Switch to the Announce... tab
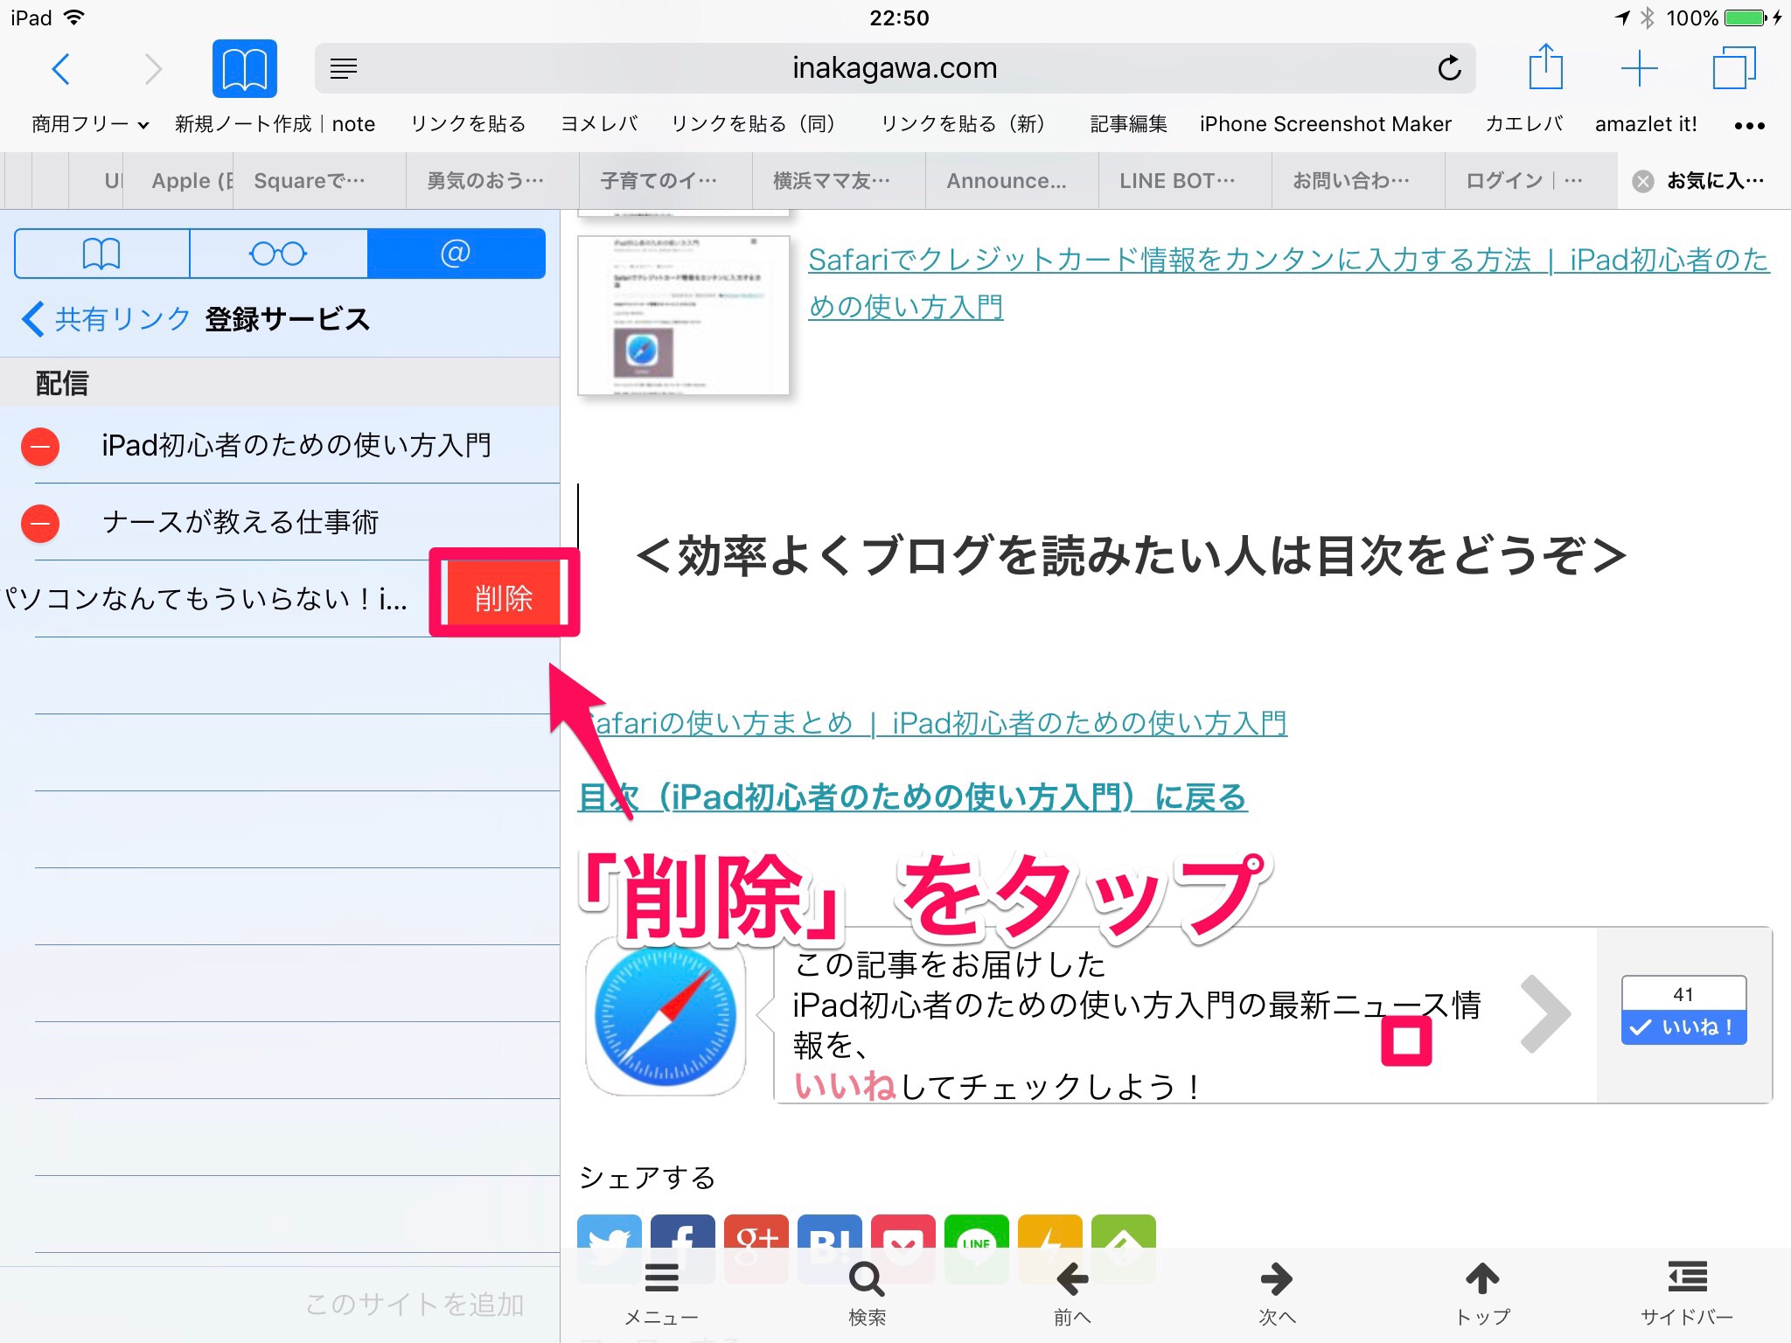Image resolution: width=1791 pixels, height=1343 pixels. [x=1012, y=181]
